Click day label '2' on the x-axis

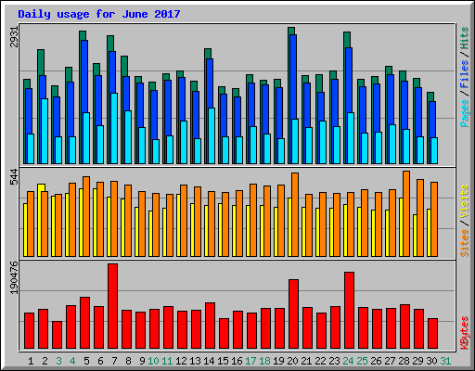[45, 361]
